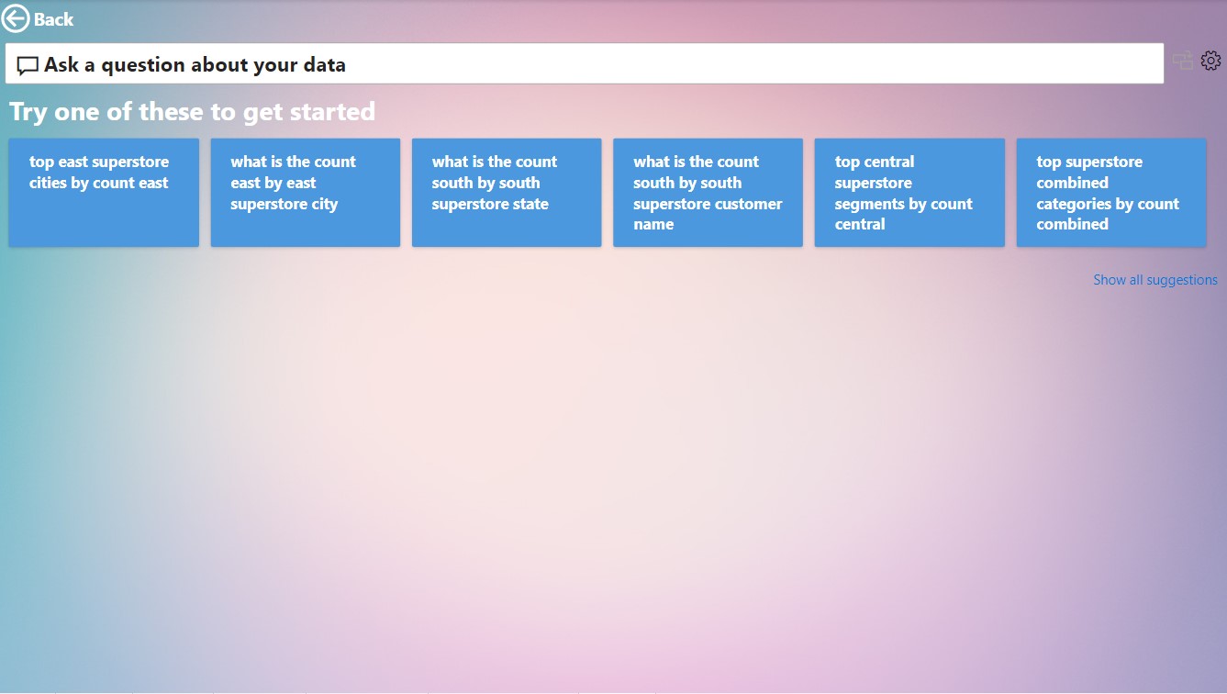Expand the full list of question suggestions
1227x694 pixels.
(x=1155, y=279)
